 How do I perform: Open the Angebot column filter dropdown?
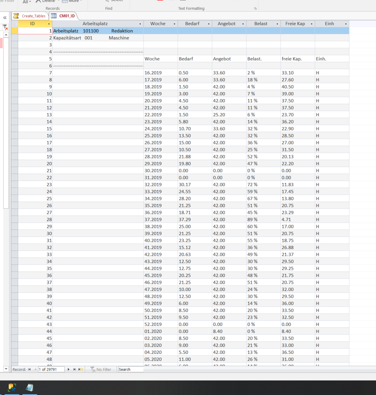point(243,24)
